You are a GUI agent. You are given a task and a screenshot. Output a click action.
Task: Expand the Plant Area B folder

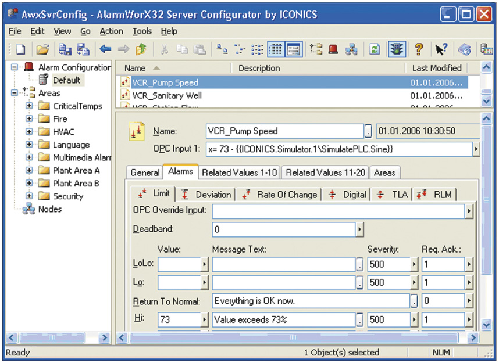(x=29, y=184)
